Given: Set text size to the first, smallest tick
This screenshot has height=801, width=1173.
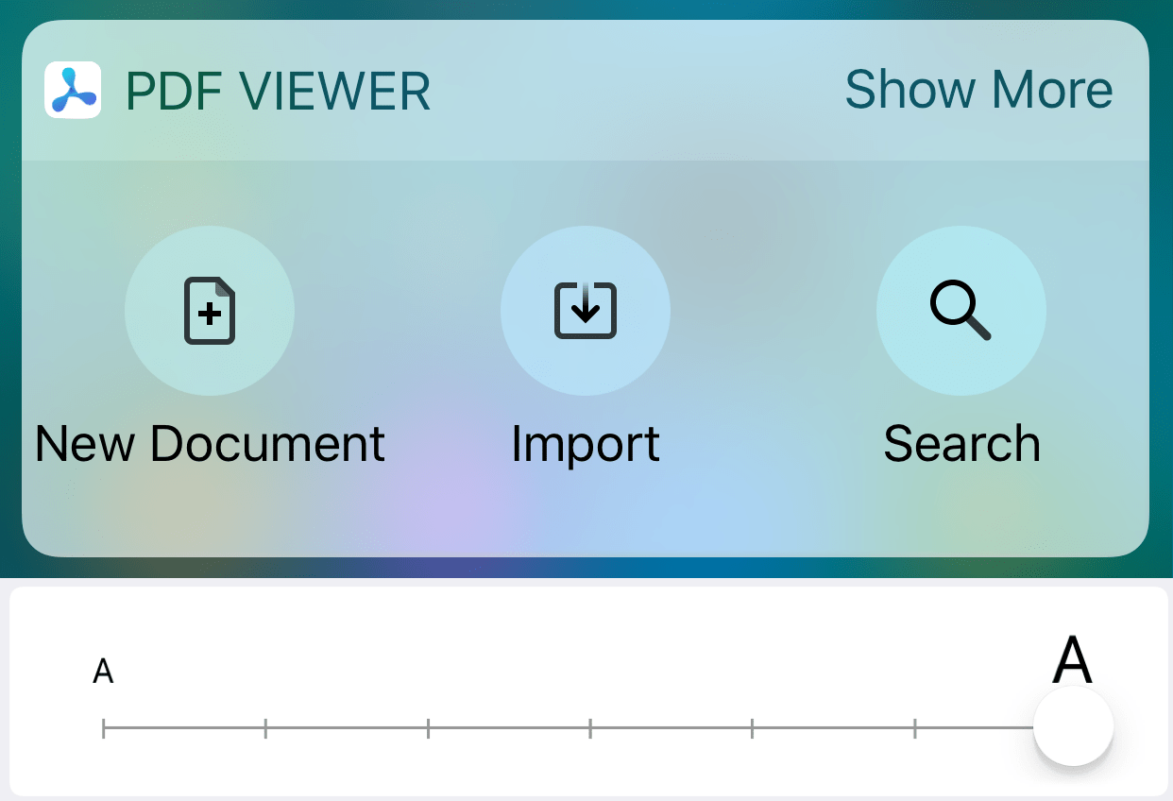Looking at the screenshot, I should coord(104,727).
